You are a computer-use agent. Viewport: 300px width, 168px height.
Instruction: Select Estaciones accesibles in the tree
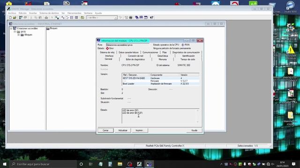point(28,28)
